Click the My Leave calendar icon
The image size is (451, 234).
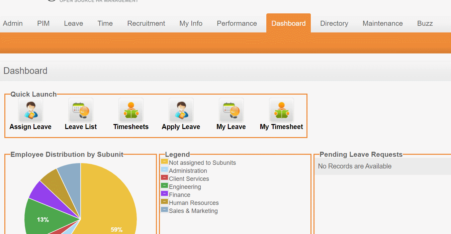pos(231,110)
